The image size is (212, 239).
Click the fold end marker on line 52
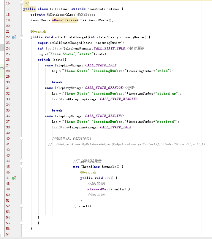(21, 206)
